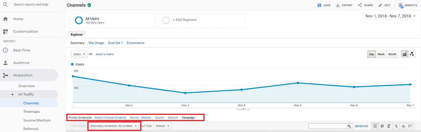Click Source / Medium primary dimension link
This screenshot has height=132, width=421.
coord(141,118)
